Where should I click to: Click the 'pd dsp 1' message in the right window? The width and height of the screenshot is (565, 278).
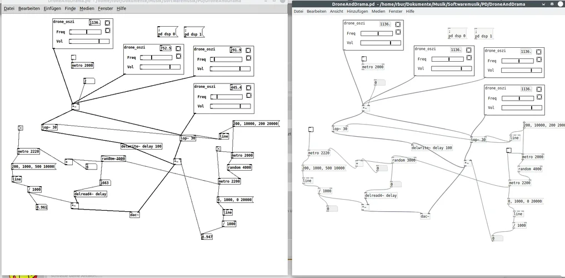[484, 34]
